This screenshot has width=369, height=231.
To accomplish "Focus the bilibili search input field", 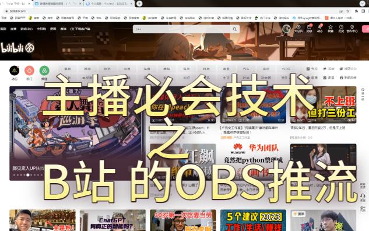I will pyautogui.click(x=183, y=29).
